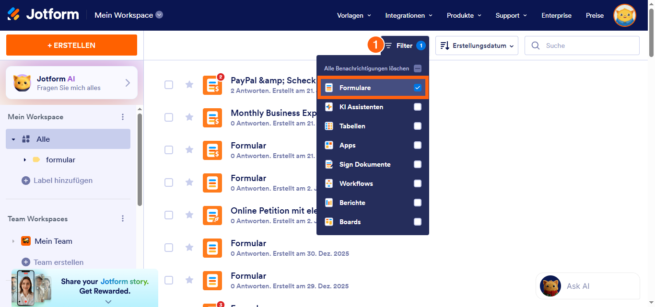Open the Ask AI chat button
The image size is (655, 307).
(x=588, y=286)
